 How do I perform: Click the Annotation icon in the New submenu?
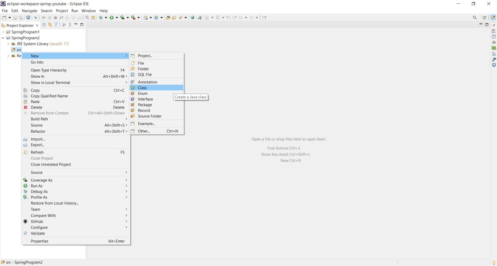133,82
